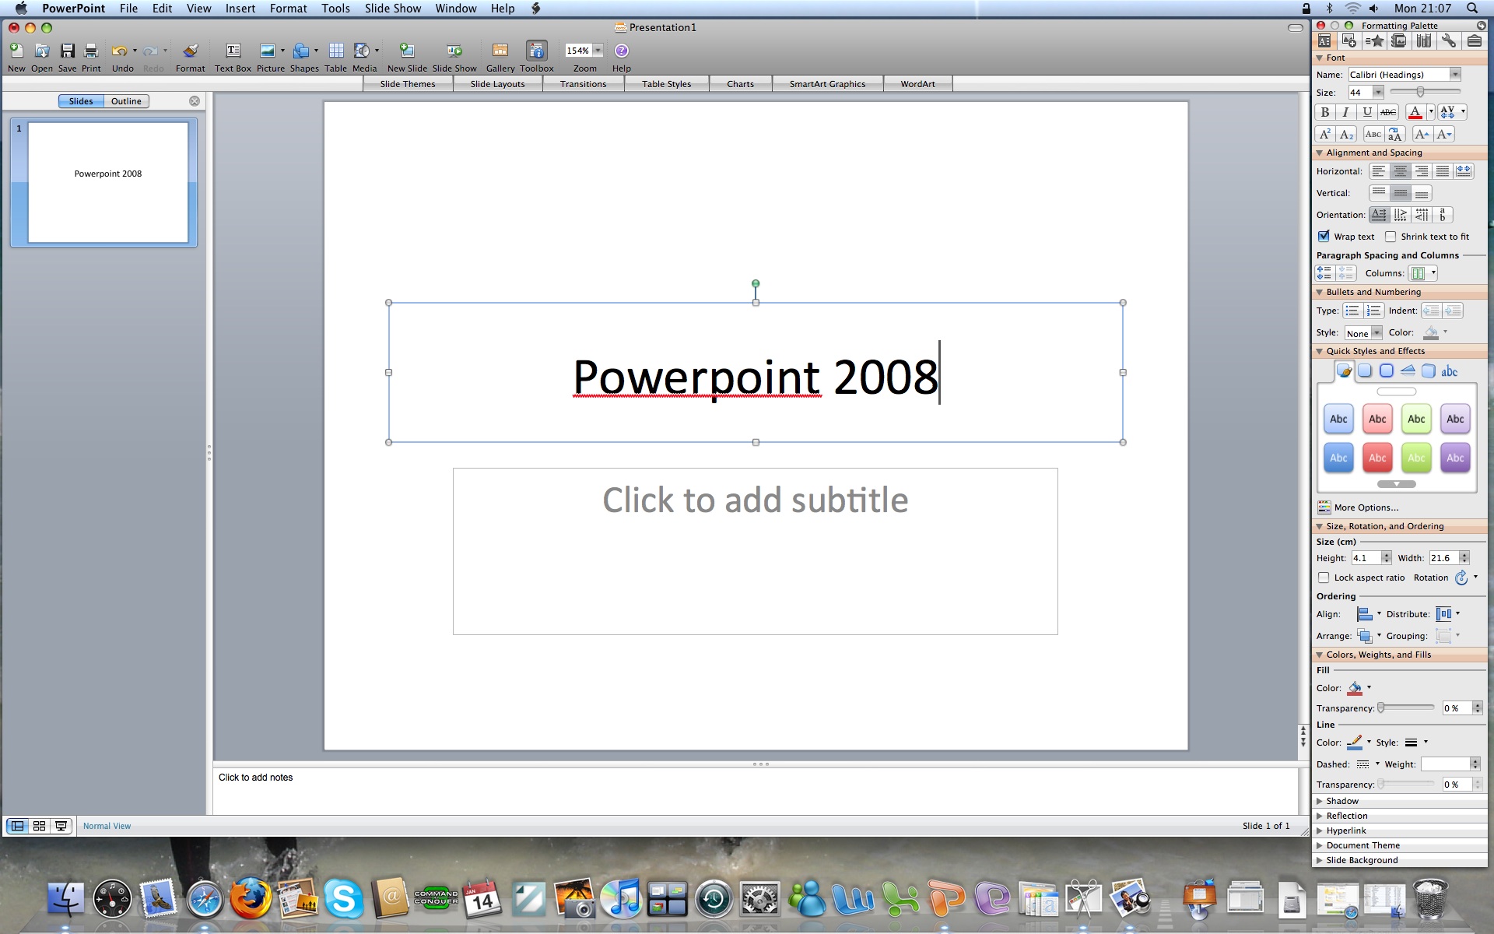Viewport: 1494px width, 934px height.
Task: Enable Shrink text to fit
Action: click(1391, 237)
